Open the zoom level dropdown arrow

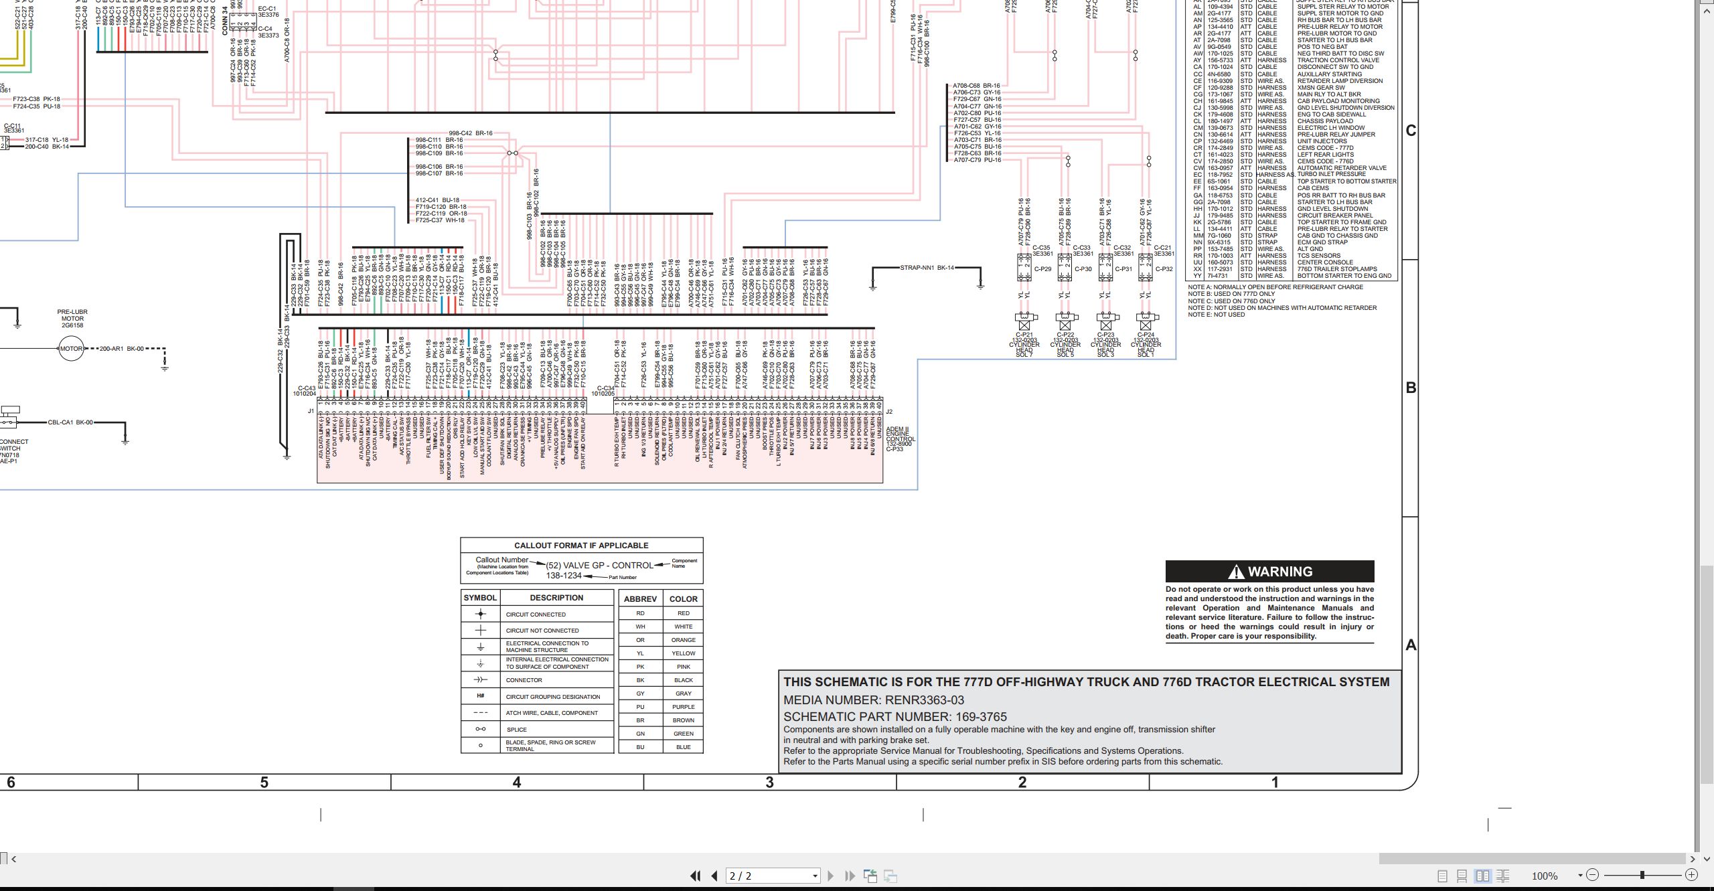(1580, 876)
